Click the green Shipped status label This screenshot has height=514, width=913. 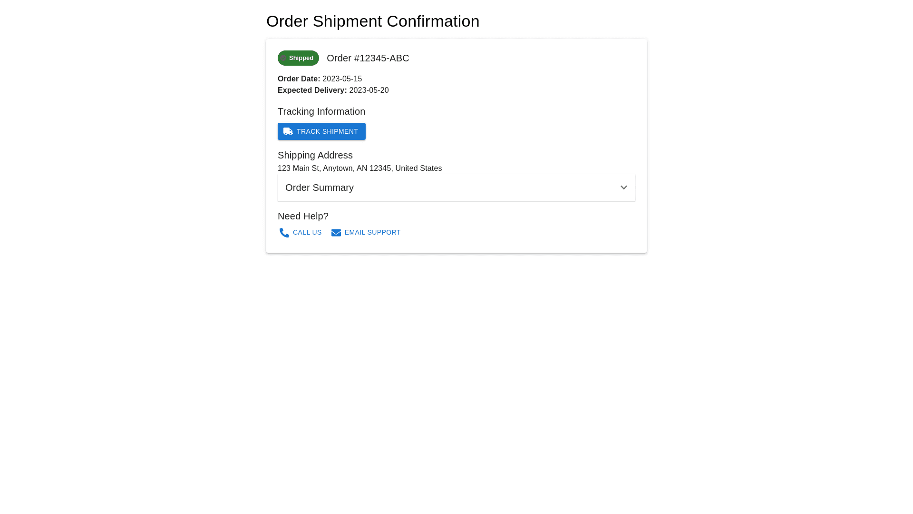[x=301, y=58]
